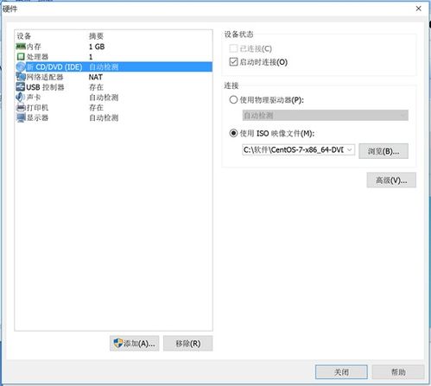Open the 自动检测 physical drive dropdown

coord(325,116)
